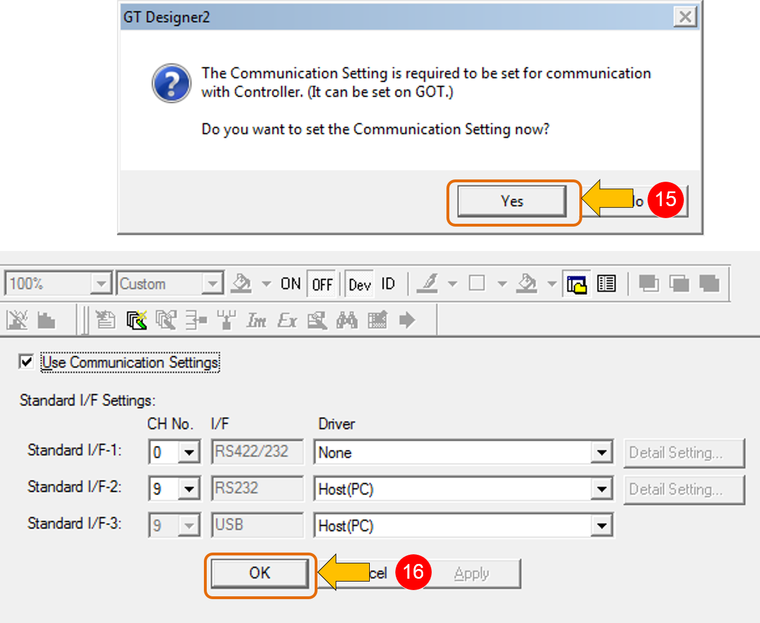Screen dimensions: 760x623
Task: Click the tree structure icon
Action: click(197, 320)
